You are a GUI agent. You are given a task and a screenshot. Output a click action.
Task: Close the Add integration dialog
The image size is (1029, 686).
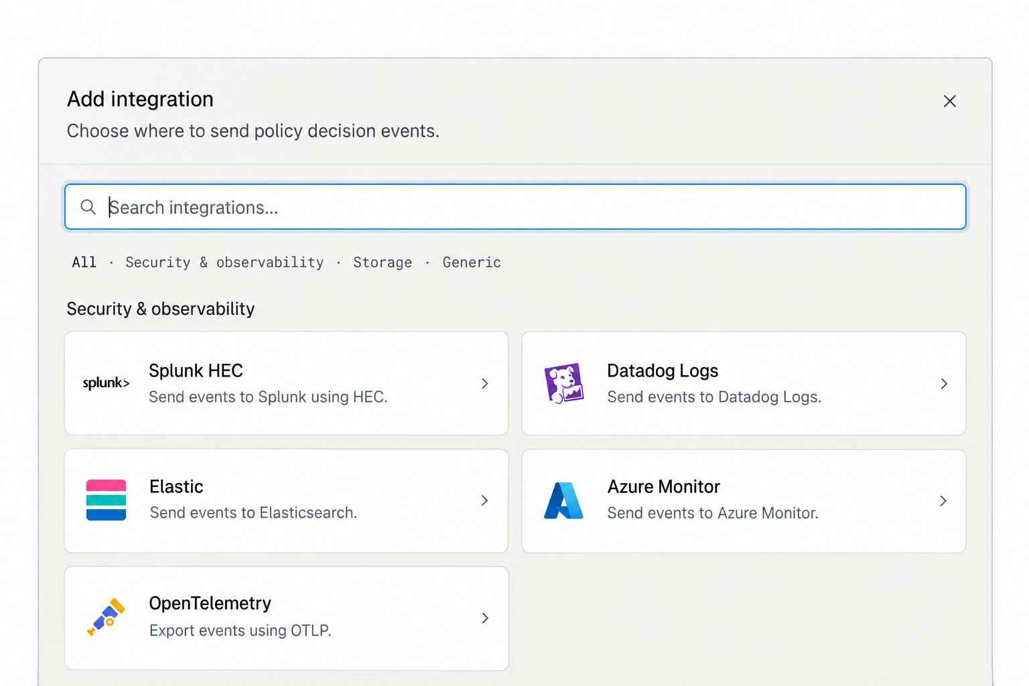(x=949, y=101)
